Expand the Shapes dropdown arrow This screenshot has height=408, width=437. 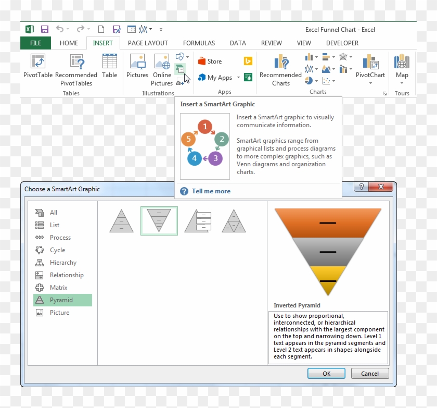[x=188, y=57]
